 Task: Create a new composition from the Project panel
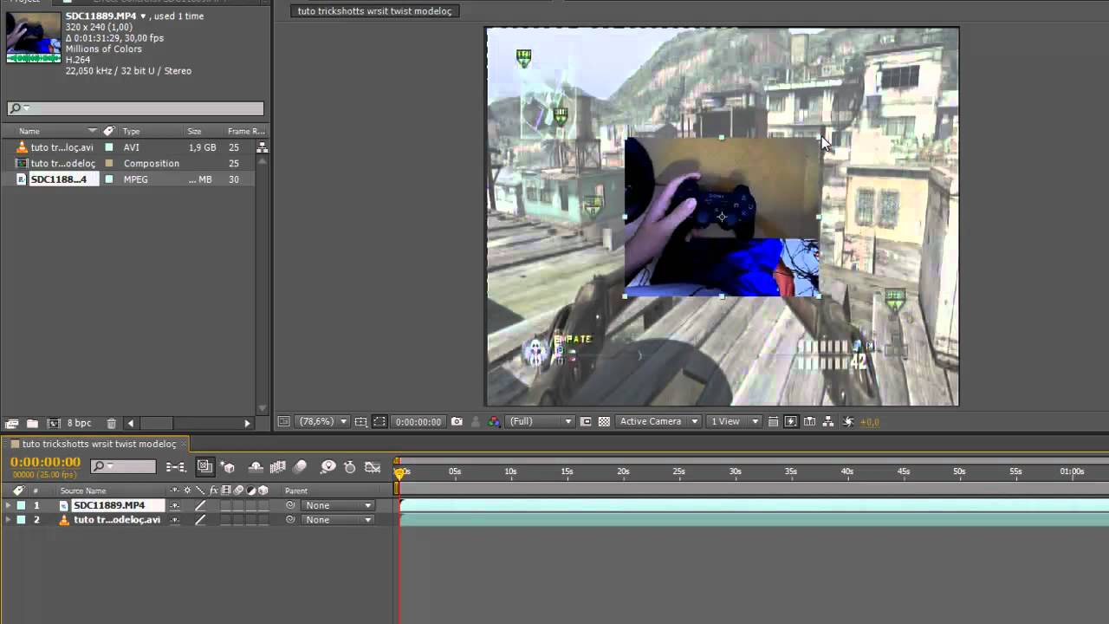click(54, 423)
